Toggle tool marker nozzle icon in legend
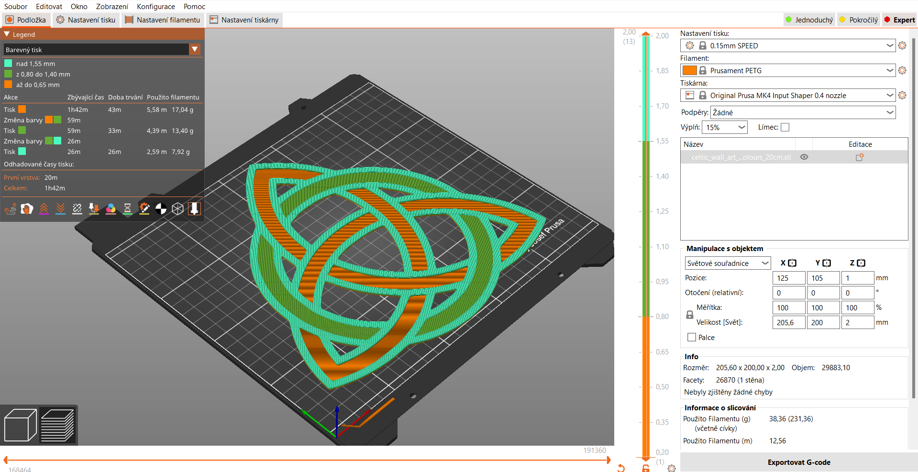Image resolution: width=918 pixels, height=472 pixels. (194, 209)
